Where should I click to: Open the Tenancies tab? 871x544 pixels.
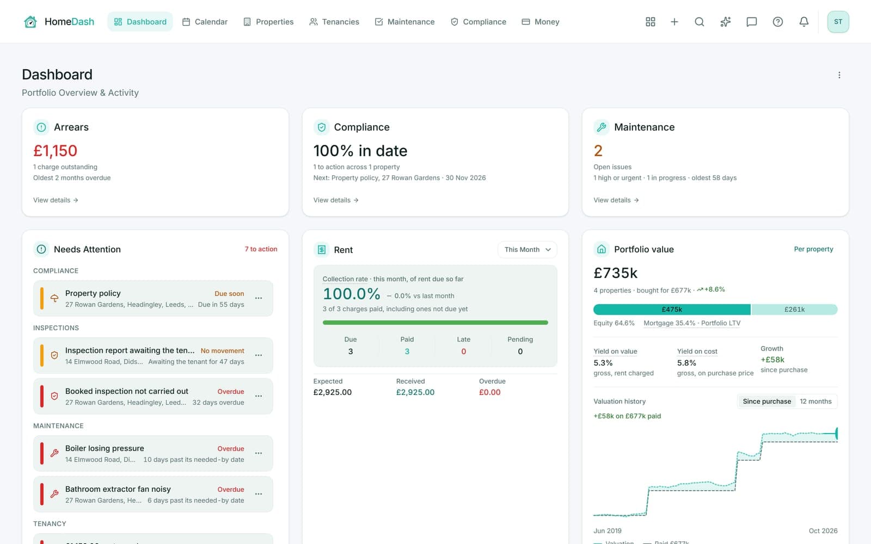point(334,22)
